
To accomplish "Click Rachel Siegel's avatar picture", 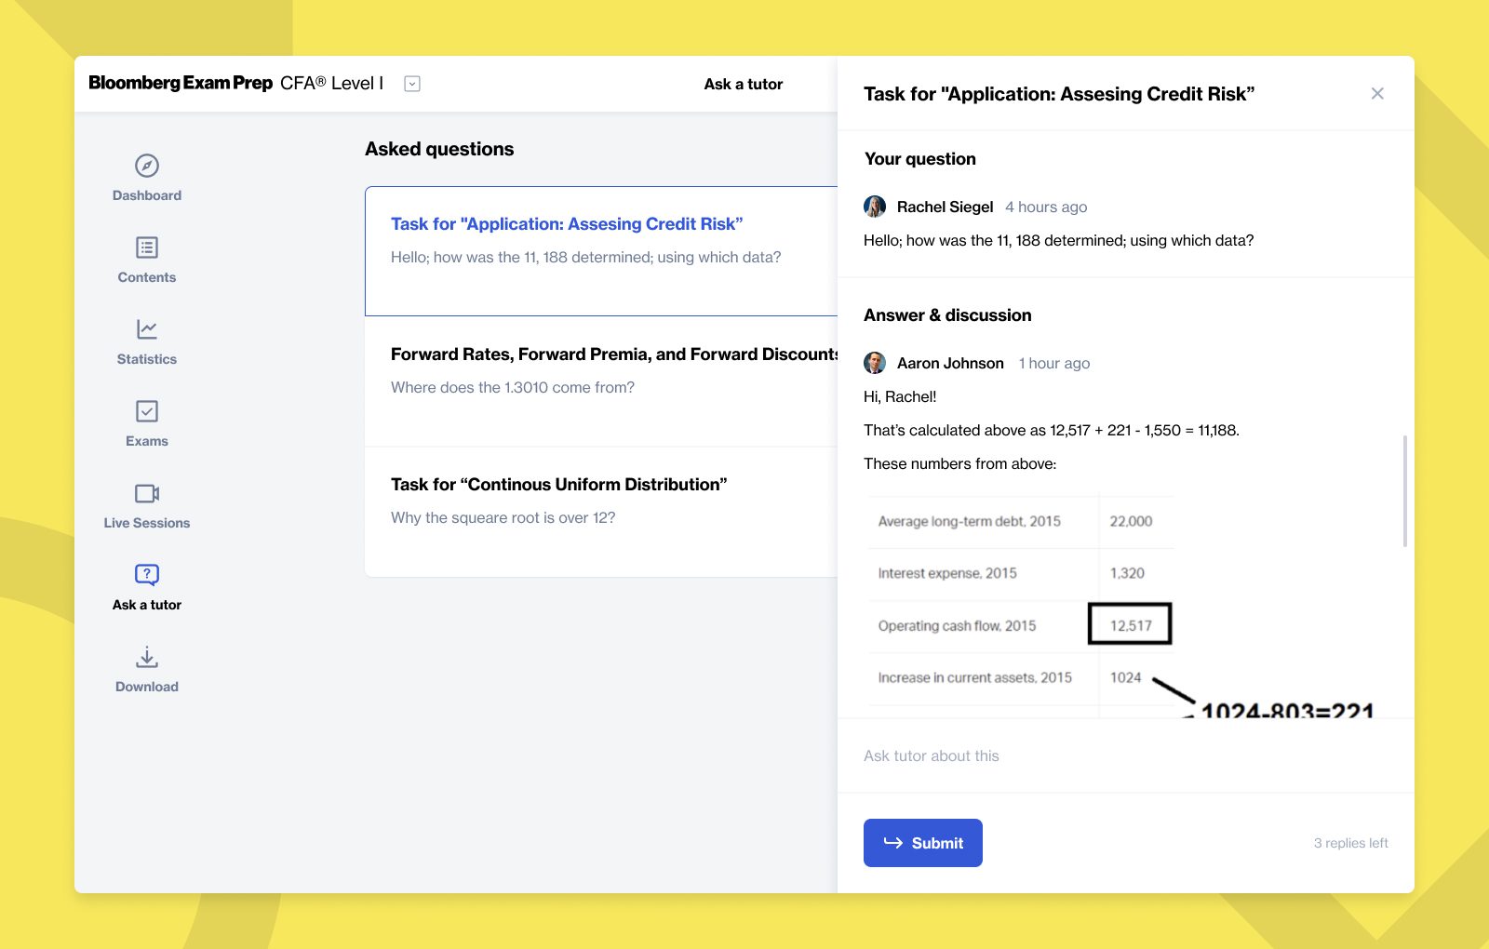I will [875, 207].
